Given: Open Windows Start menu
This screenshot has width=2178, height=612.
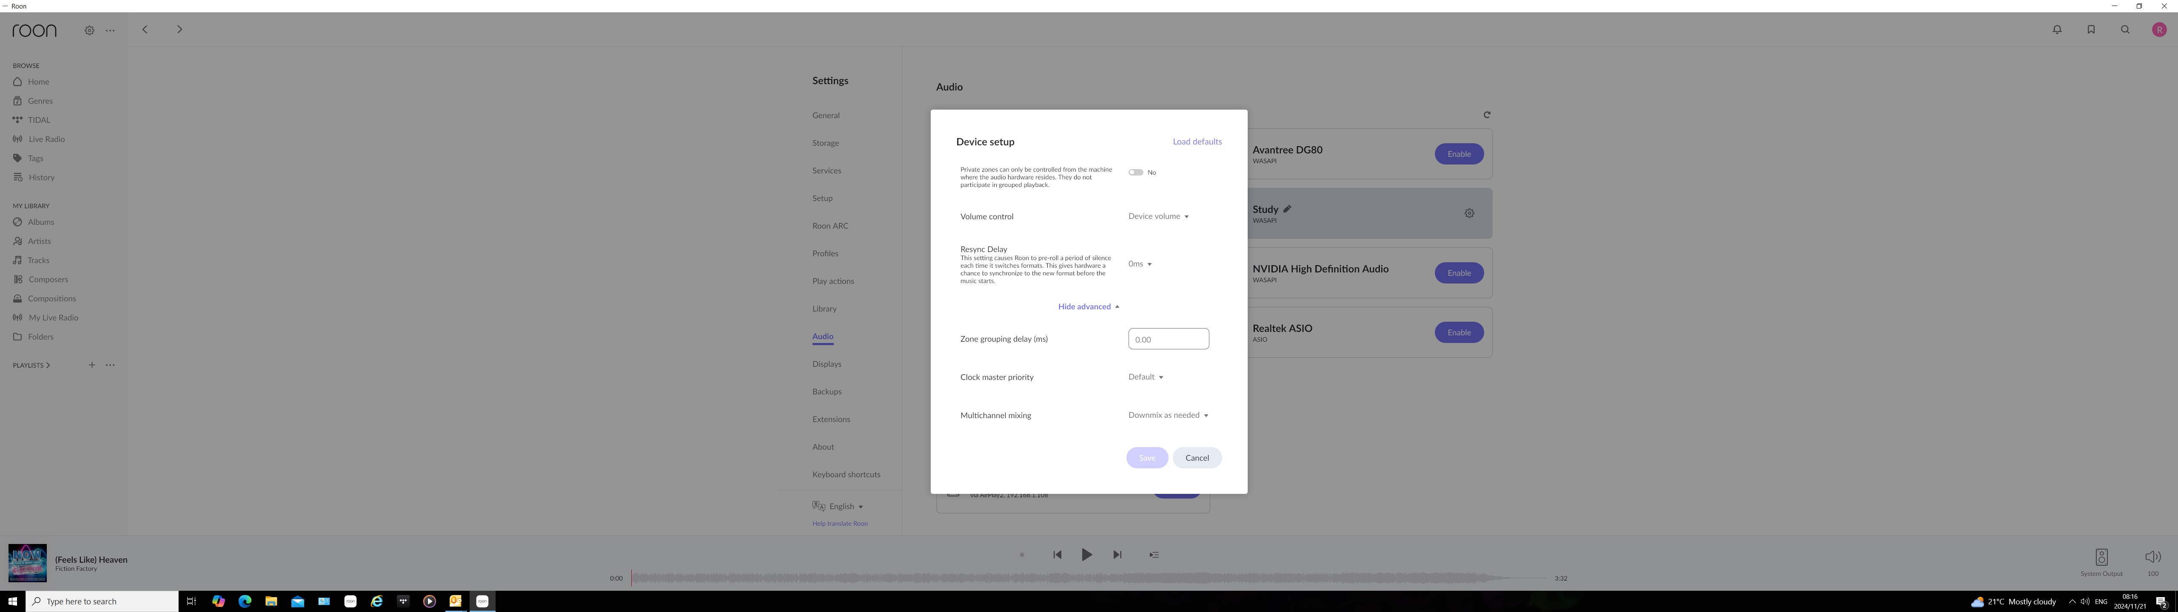Looking at the screenshot, I should coord(13,601).
